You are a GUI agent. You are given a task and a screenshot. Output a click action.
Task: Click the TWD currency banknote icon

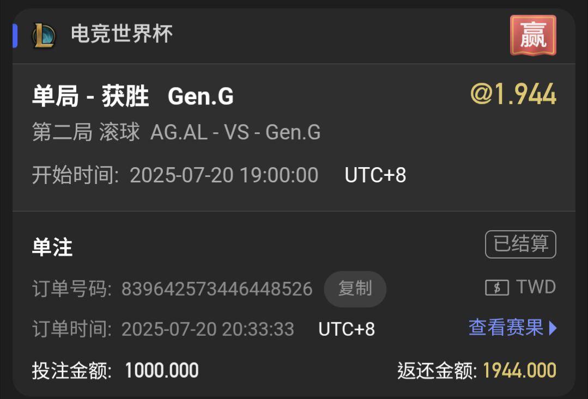tap(497, 288)
